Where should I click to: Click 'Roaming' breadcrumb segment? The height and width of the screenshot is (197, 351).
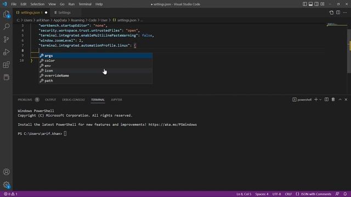click(x=77, y=20)
